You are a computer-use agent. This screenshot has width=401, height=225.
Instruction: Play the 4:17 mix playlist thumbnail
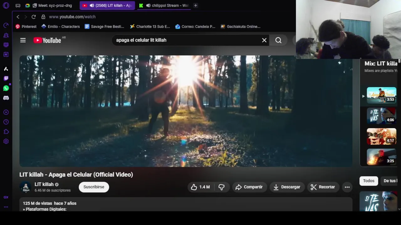pyautogui.click(x=381, y=137)
